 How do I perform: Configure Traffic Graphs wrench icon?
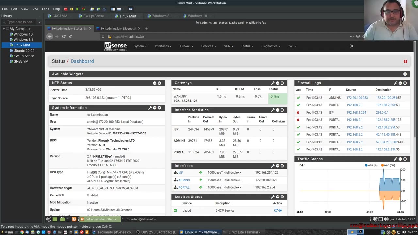coord(395,159)
